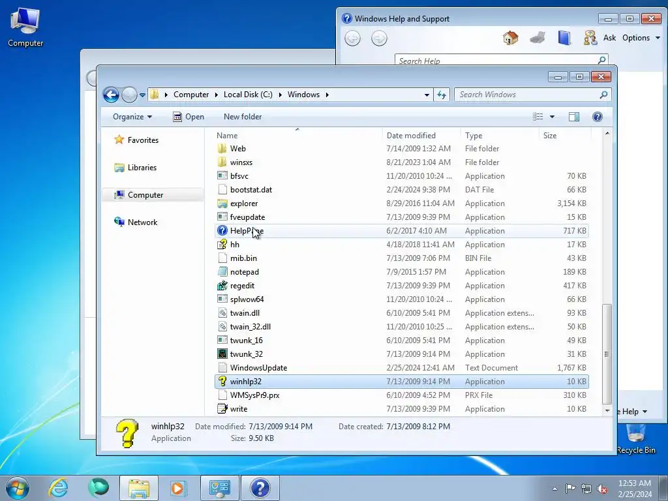The width and height of the screenshot is (668, 501).
Task: Select WMSysPr9.prx file
Action: click(x=255, y=395)
